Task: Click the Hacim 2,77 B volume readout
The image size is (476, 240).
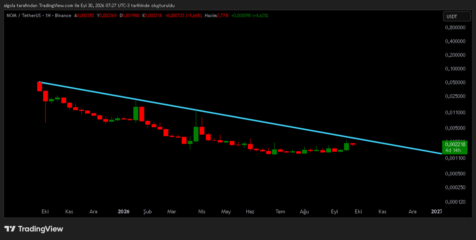Action: click(217, 15)
